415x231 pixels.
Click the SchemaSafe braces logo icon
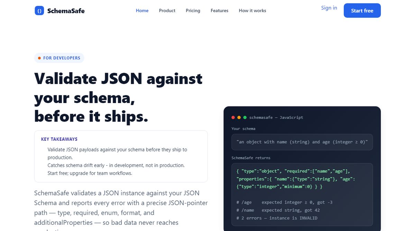[39, 11]
